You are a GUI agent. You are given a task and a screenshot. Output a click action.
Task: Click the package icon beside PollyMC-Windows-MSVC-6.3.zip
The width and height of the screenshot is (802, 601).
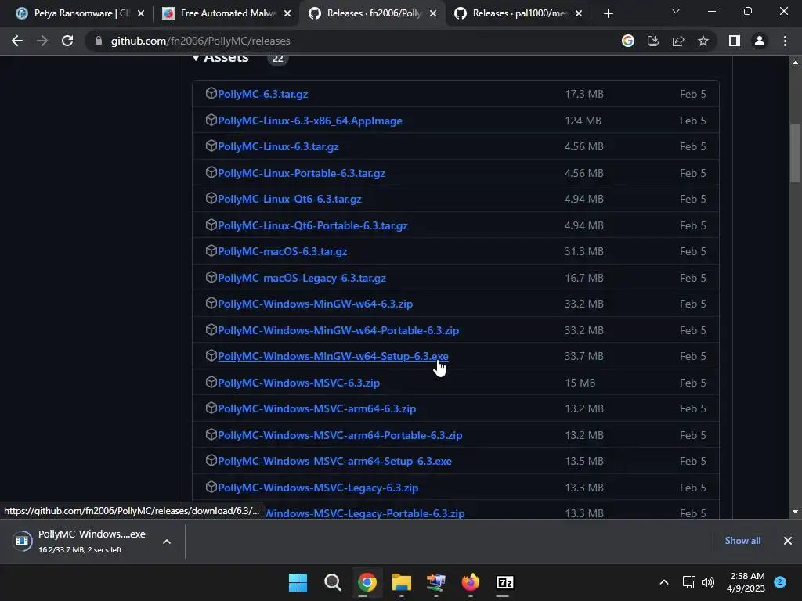211,382
